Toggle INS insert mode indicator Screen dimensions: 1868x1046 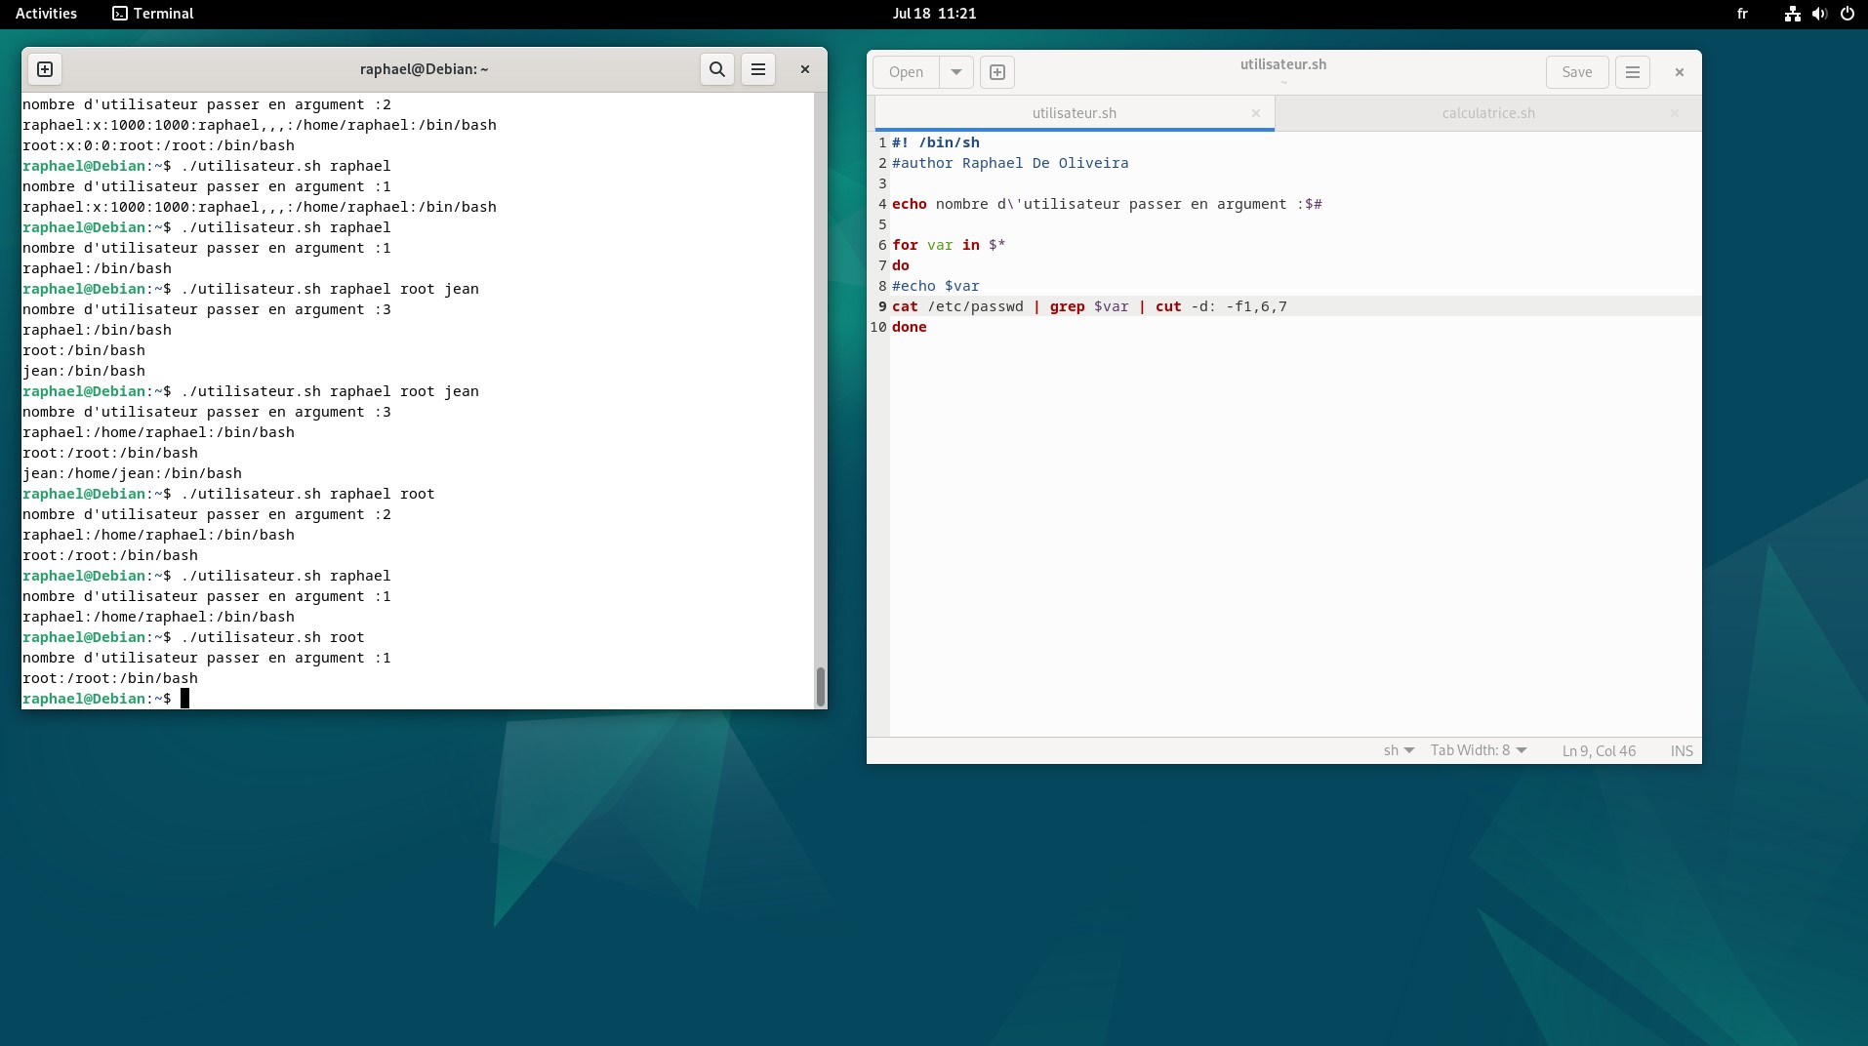(x=1682, y=750)
